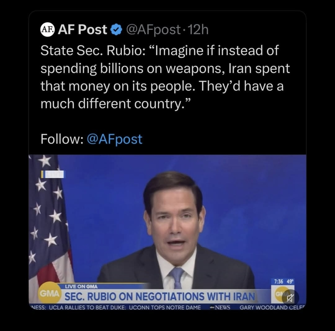Click "UCONN TOPS NOTRE DAME" ticker item
The height and width of the screenshot is (331, 335).
click(x=165, y=308)
